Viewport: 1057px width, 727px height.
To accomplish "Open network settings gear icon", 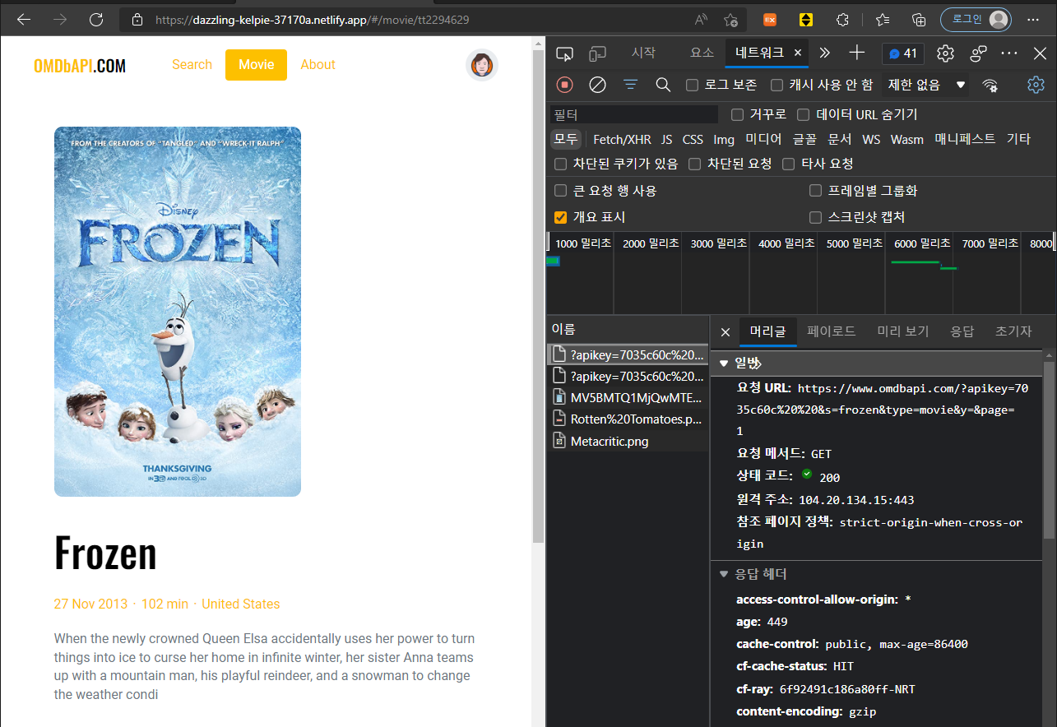I will 1036,85.
